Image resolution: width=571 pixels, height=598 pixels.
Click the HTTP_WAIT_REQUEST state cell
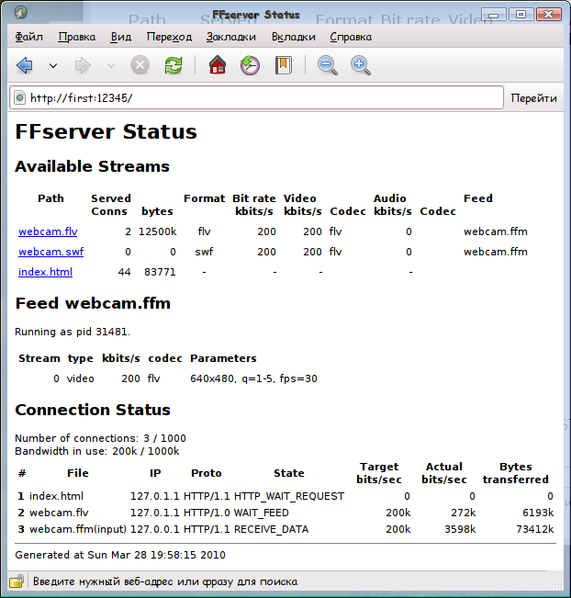pyautogui.click(x=289, y=496)
